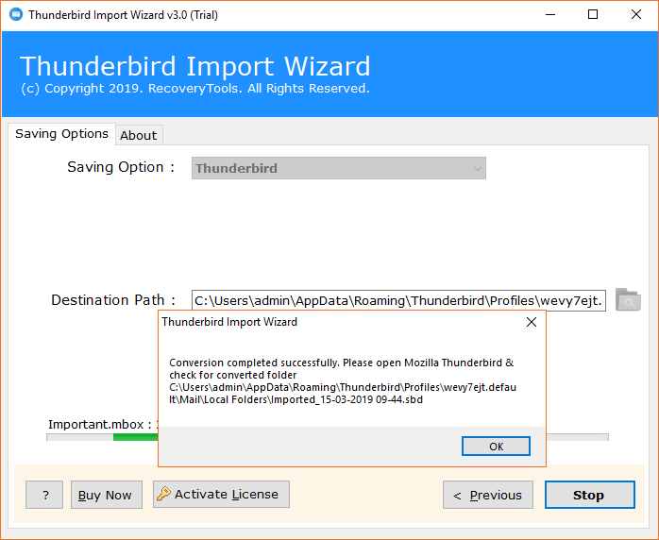Click the green conversion progress bar
Screen dimensions: 659x540
pos(135,437)
